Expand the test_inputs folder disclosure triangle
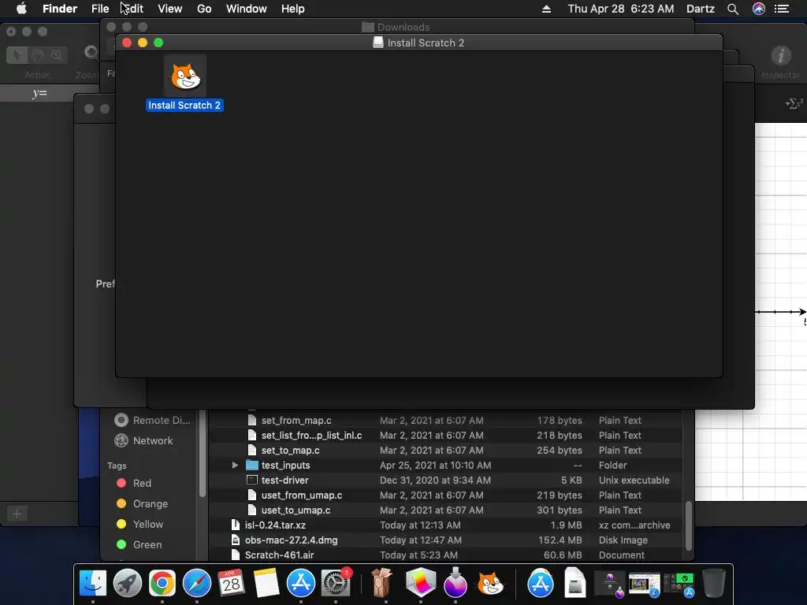The image size is (807, 605). [x=235, y=465]
